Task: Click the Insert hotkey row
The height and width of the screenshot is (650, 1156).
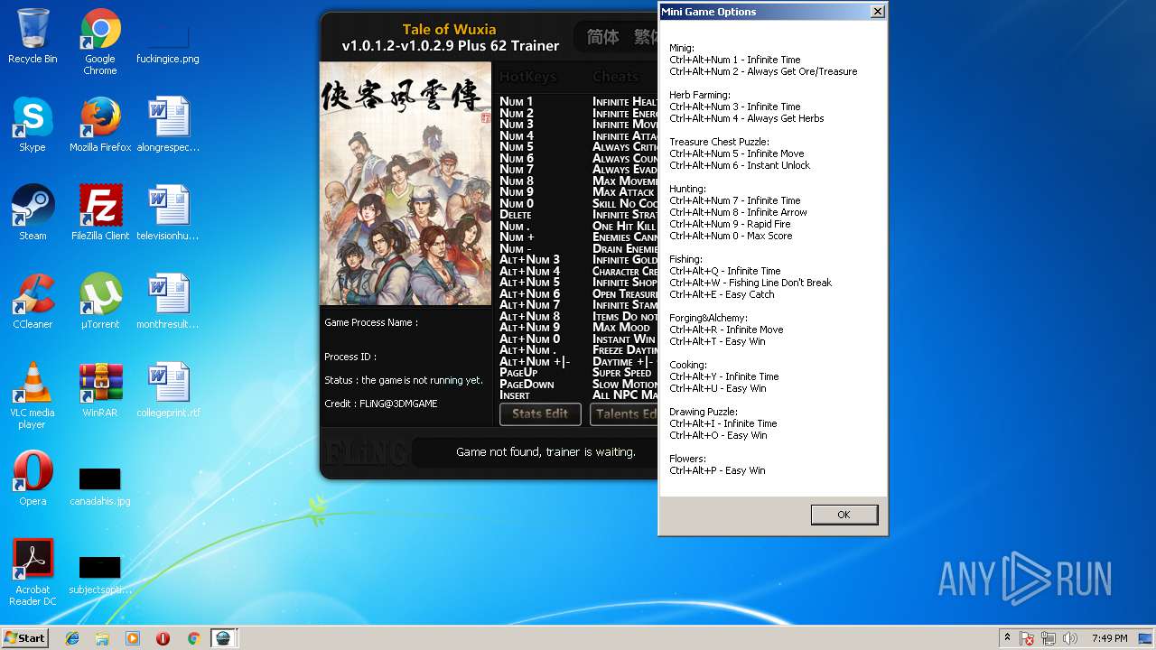Action: [578, 395]
